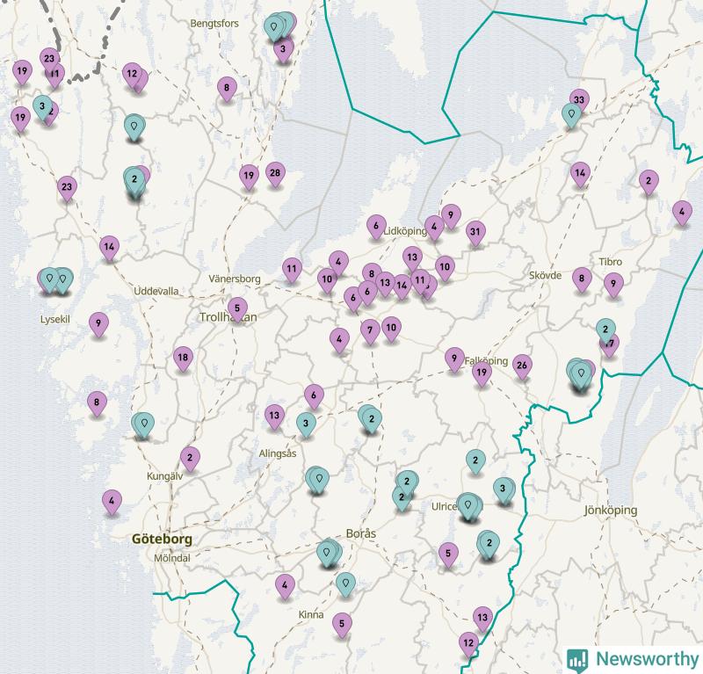
Task: Select the 9 marker left of Falköping label
Action: pos(454,359)
